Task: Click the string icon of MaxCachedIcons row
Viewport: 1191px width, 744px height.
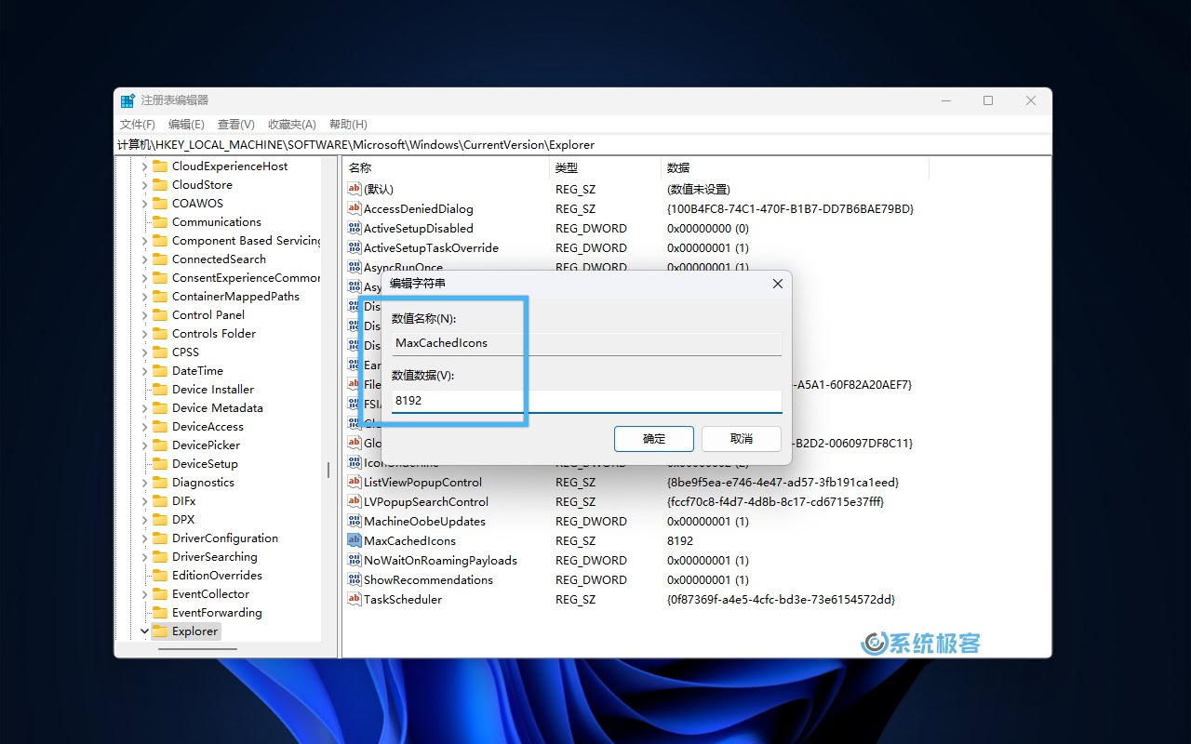Action: [354, 540]
